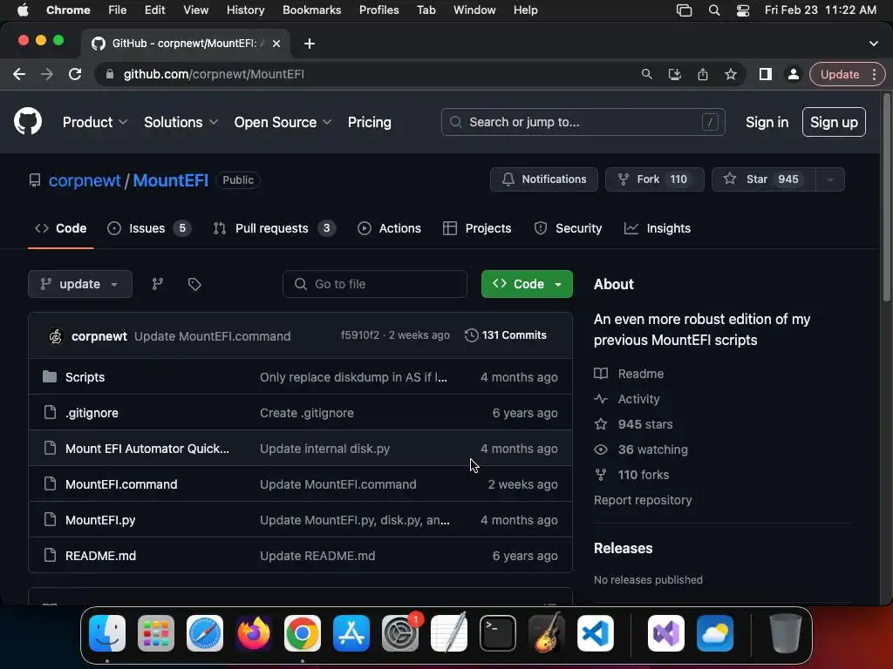This screenshot has height=669, width=893.
Task: Switch to the Pull requests tab
Action: click(x=274, y=228)
